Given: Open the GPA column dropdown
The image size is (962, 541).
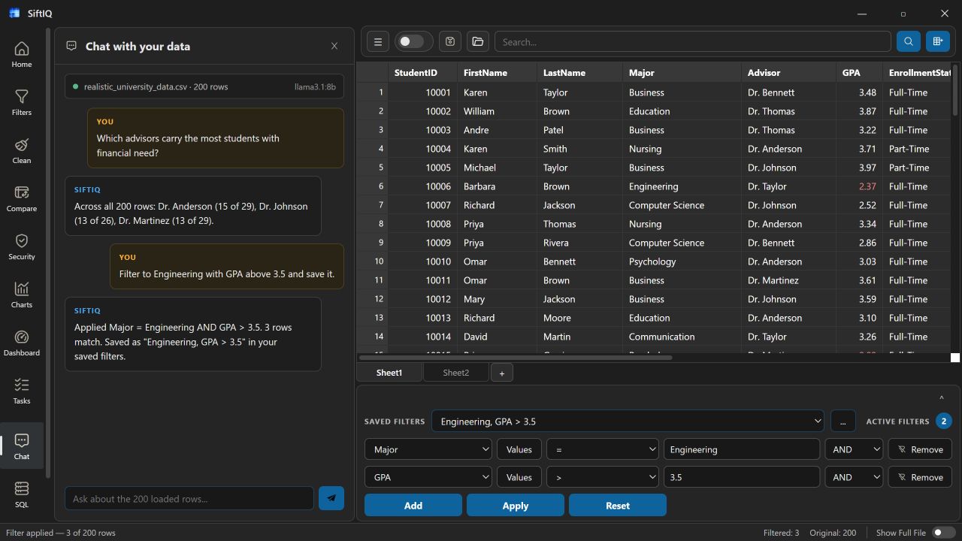Looking at the screenshot, I should point(428,477).
